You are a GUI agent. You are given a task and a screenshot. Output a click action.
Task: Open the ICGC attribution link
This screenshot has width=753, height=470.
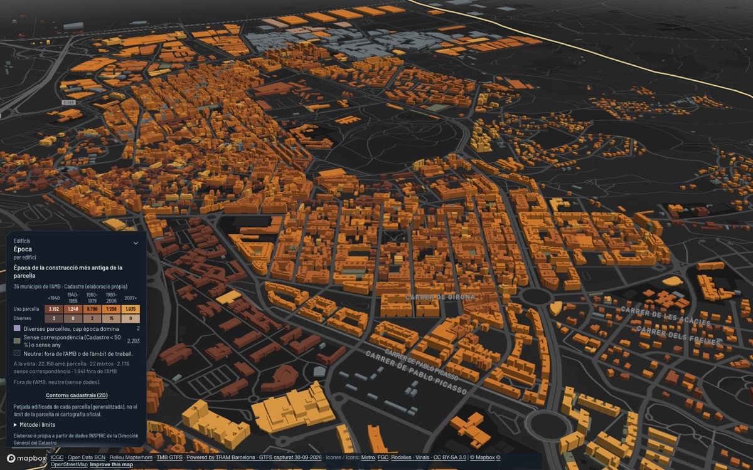[57, 457]
